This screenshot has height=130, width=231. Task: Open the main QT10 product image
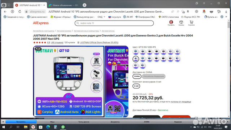[69, 82]
